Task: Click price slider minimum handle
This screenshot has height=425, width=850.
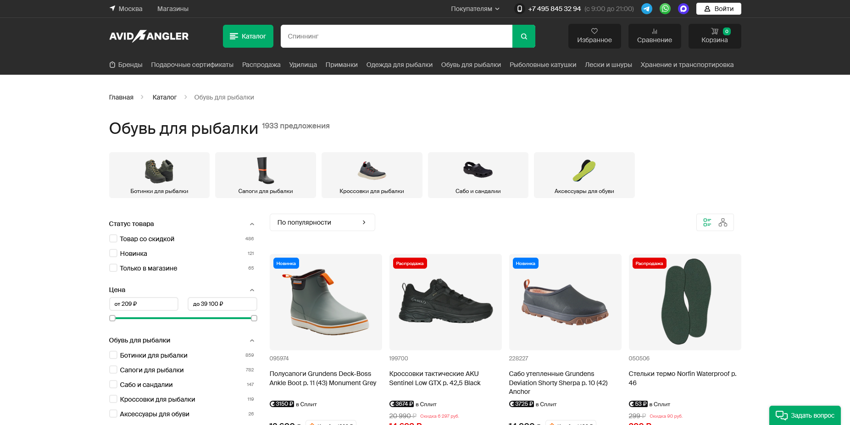Action: [x=112, y=318]
